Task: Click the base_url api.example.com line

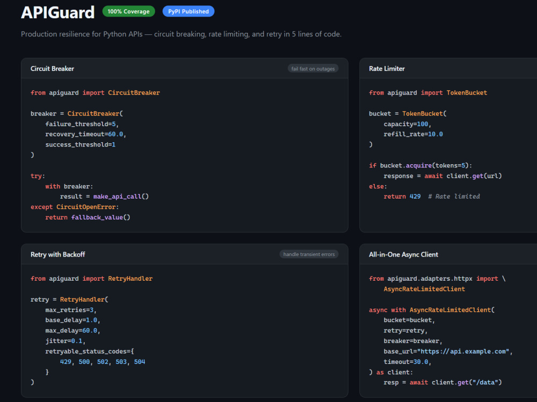Action: [448, 352]
